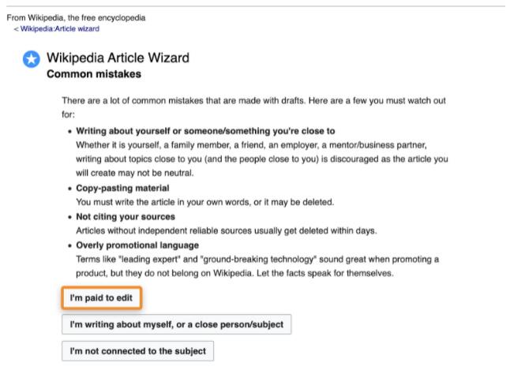
Task: Click the "Writing about yourself" bullet heading
Action: pos(205,131)
